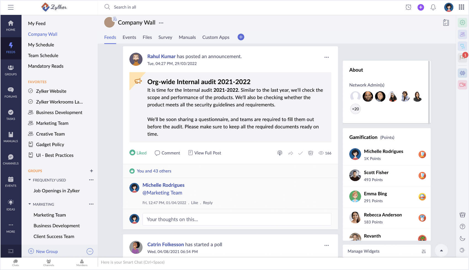The image size is (469, 270).
Task: Collapse the Marketing group section
Action: (x=30, y=204)
